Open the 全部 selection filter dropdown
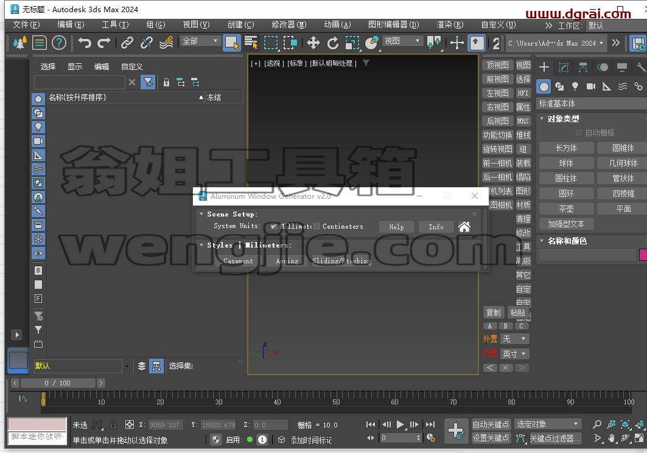The image size is (647, 453). (x=200, y=41)
